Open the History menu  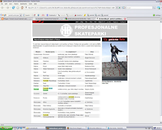[16, 4]
